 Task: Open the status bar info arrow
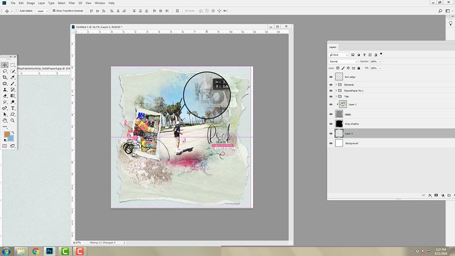point(125,243)
